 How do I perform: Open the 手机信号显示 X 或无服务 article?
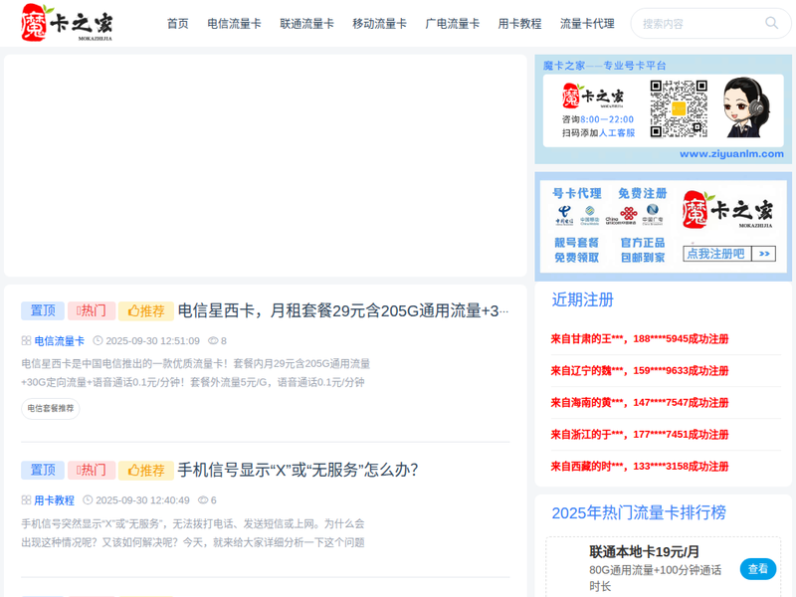[x=298, y=470]
